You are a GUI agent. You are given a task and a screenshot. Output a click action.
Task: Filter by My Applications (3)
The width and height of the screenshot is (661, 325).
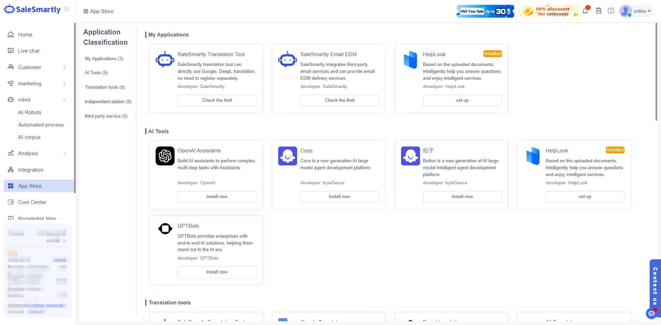pyautogui.click(x=104, y=59)
